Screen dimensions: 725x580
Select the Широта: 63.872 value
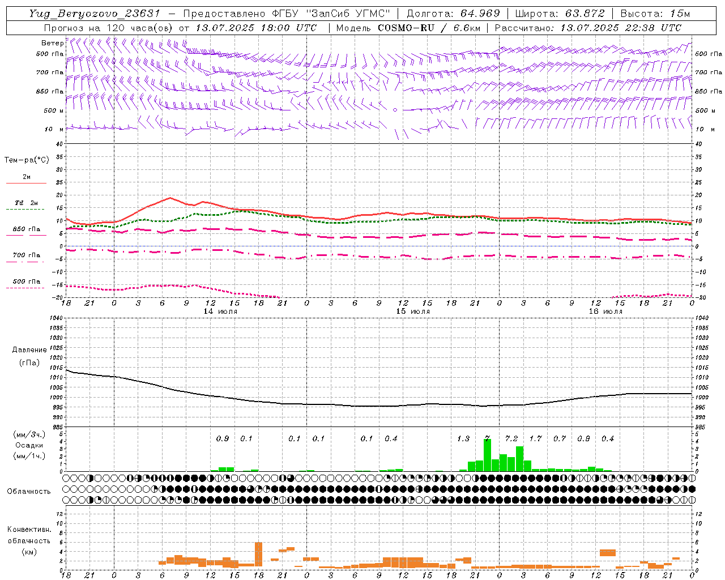point(560,14)
